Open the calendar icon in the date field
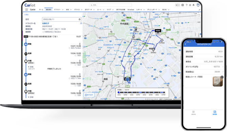227x131 pixels. [80, 19]
